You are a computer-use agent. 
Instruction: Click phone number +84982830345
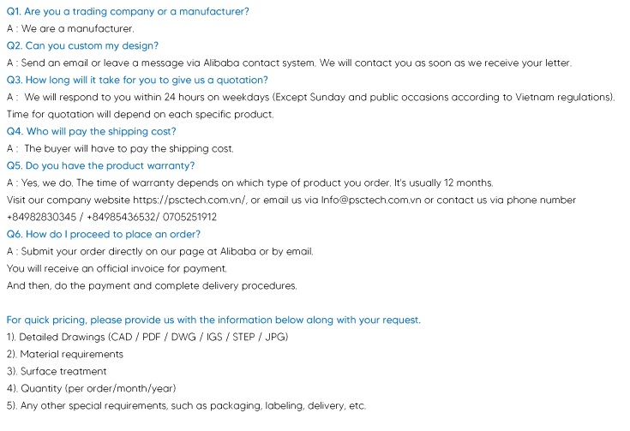(x=41, y=218)
